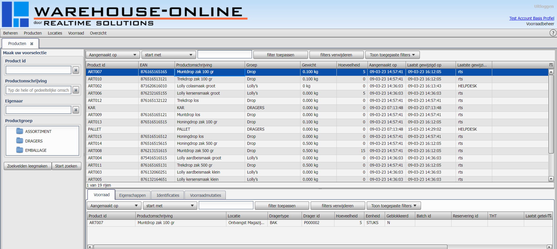This screenshot has width=557, height=249.
Task: Click the lower 'filters verwijderen' button
Action: tap(338, 206)
